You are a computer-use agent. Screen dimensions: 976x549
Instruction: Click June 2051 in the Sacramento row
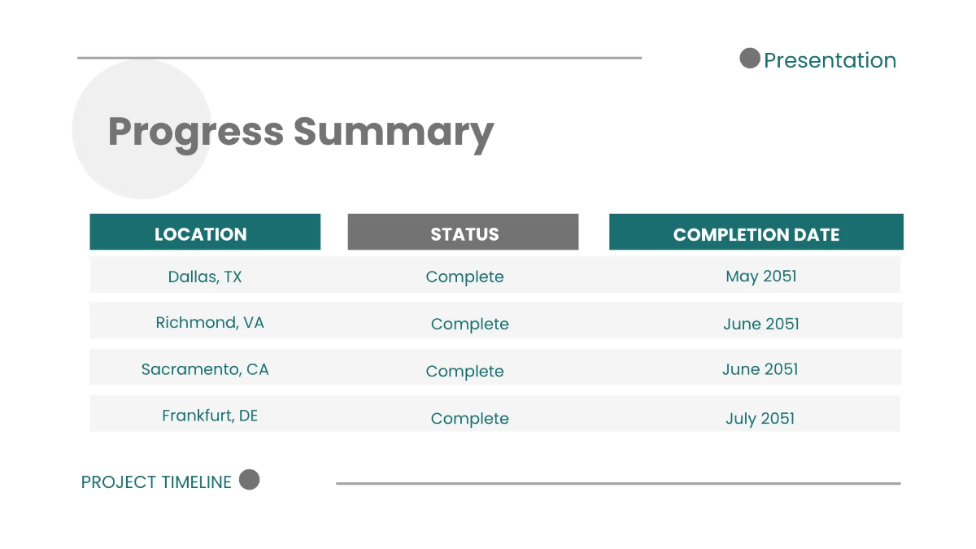click(x=760, y=369)
